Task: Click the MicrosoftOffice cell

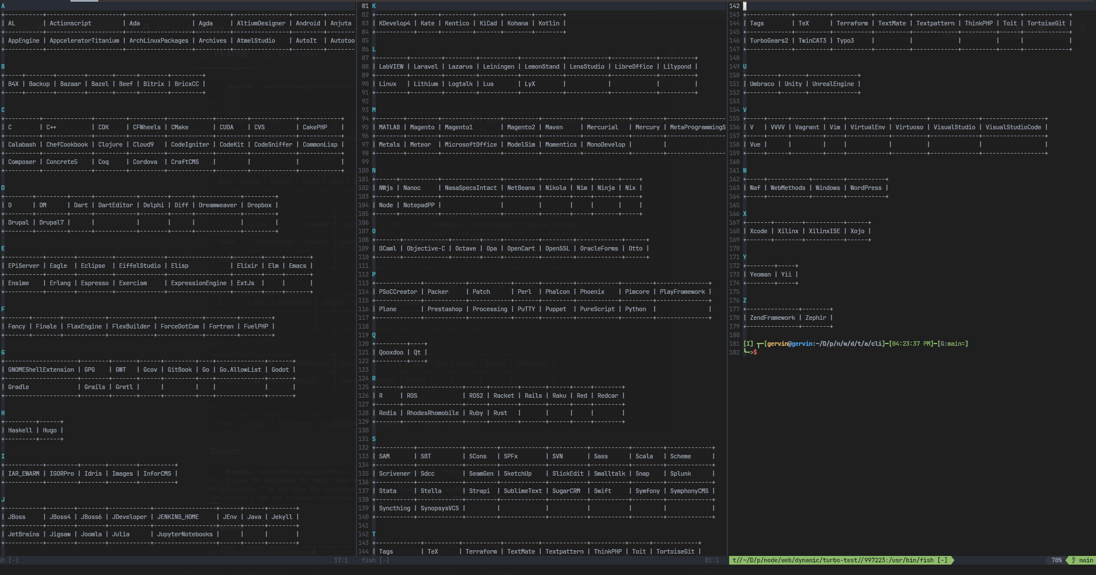Action: (471, 144)
